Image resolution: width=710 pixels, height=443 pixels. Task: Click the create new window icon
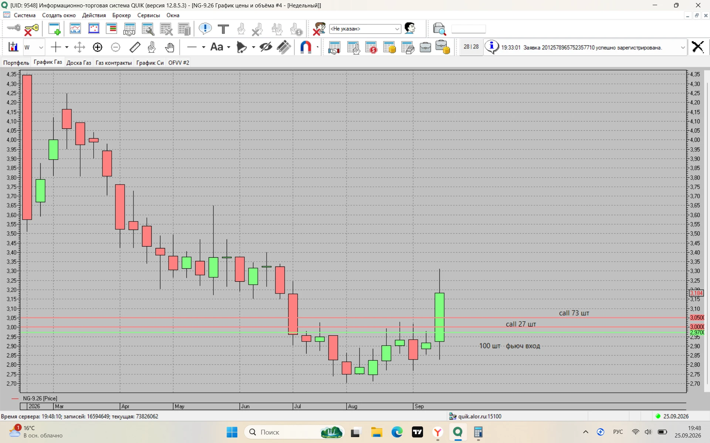point(54,29)
